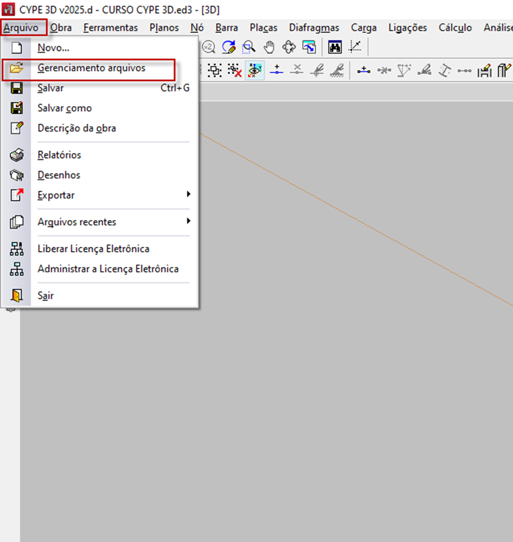This screenshot has height=542, width=513.
Task: Click Salvar to save the project
Action: [x=100, y=88]
